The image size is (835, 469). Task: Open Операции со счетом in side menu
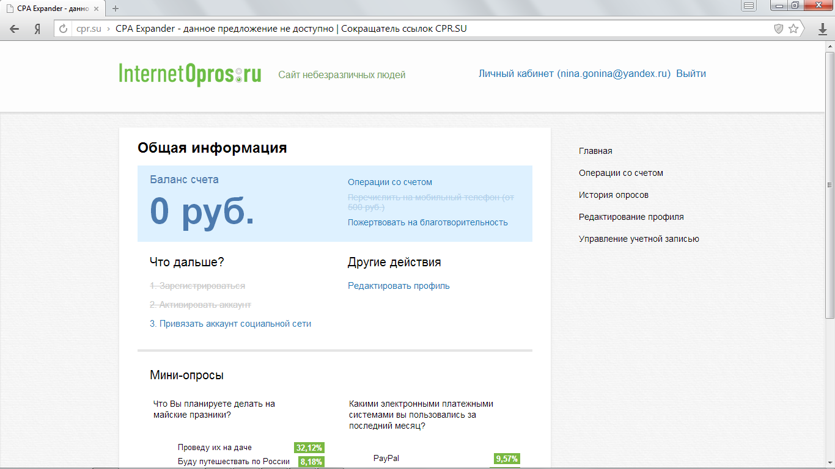(621, 173)
